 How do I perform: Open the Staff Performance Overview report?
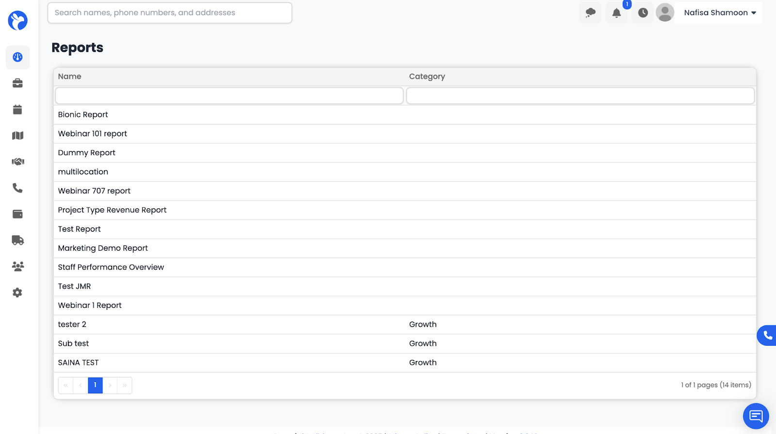pos(111,267)
